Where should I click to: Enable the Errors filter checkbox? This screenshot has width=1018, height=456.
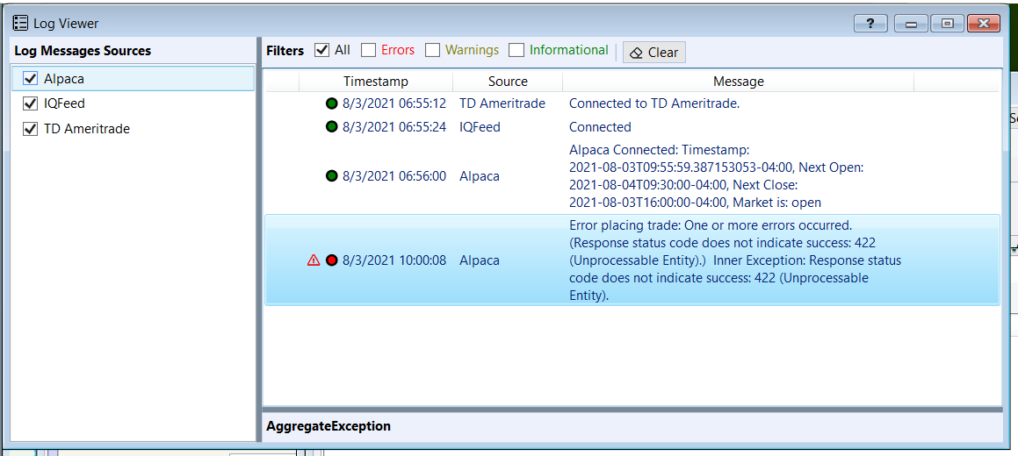pos(369,51)
